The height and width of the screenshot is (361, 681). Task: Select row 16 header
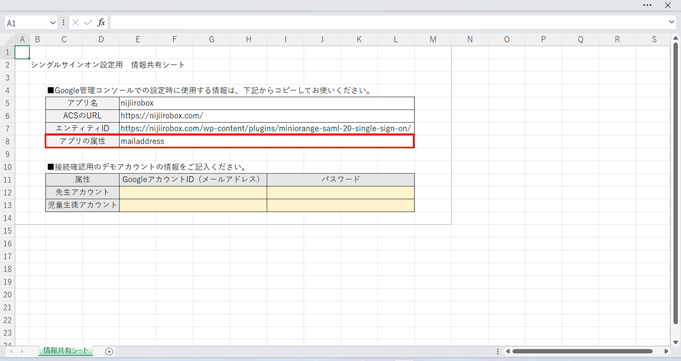pos(7,244)
